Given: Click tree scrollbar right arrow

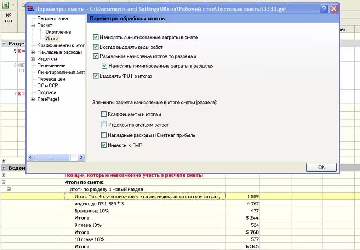Looking at the screenshot, I should 81,157.
